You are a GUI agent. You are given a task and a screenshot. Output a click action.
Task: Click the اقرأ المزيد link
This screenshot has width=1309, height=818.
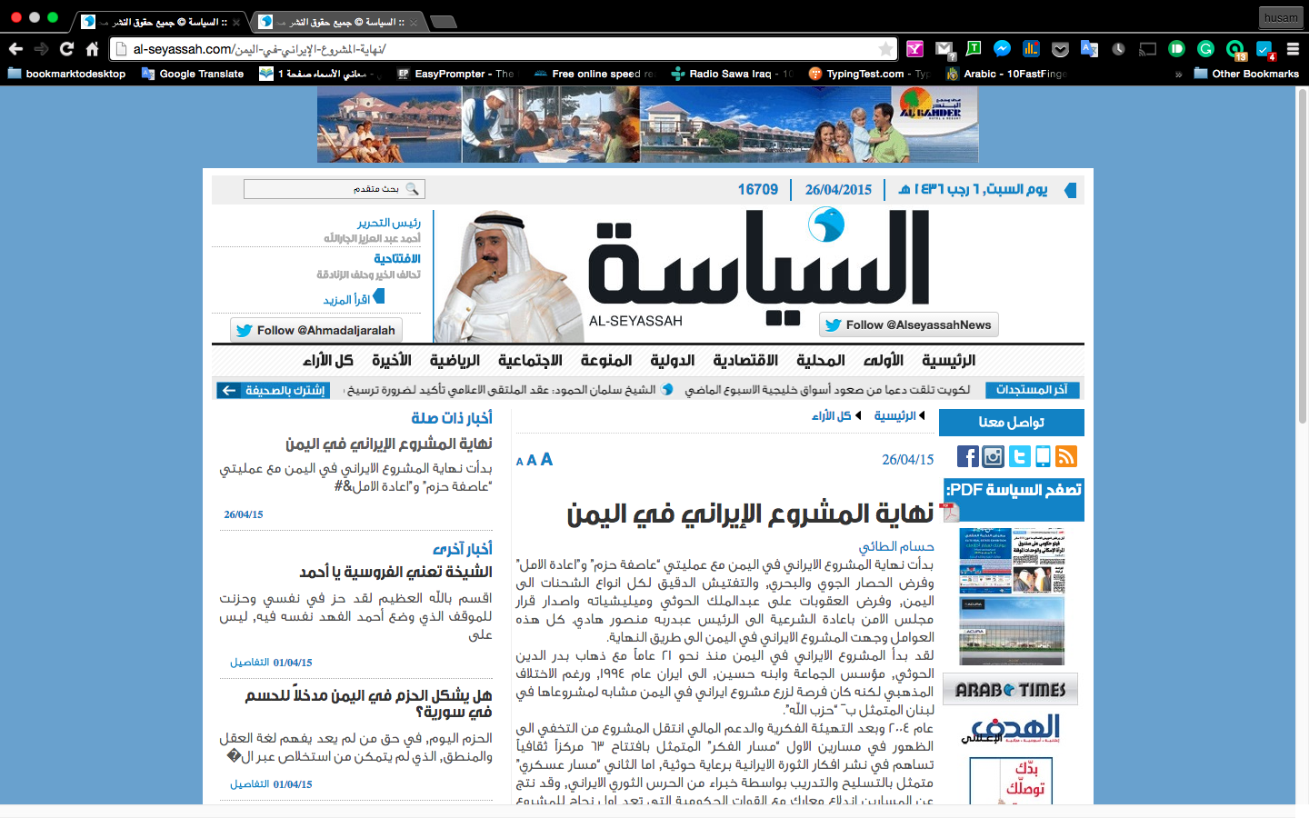point(346,299)
